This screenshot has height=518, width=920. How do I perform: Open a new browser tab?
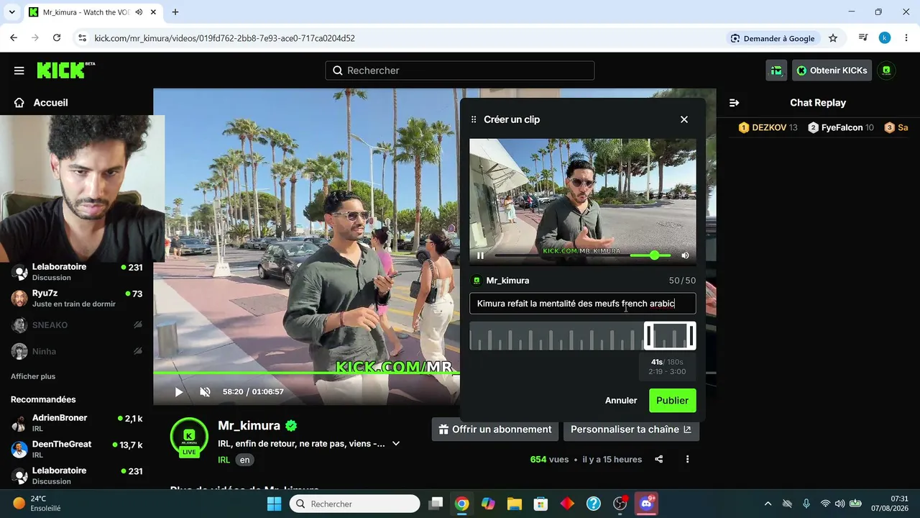coord(175,12)
